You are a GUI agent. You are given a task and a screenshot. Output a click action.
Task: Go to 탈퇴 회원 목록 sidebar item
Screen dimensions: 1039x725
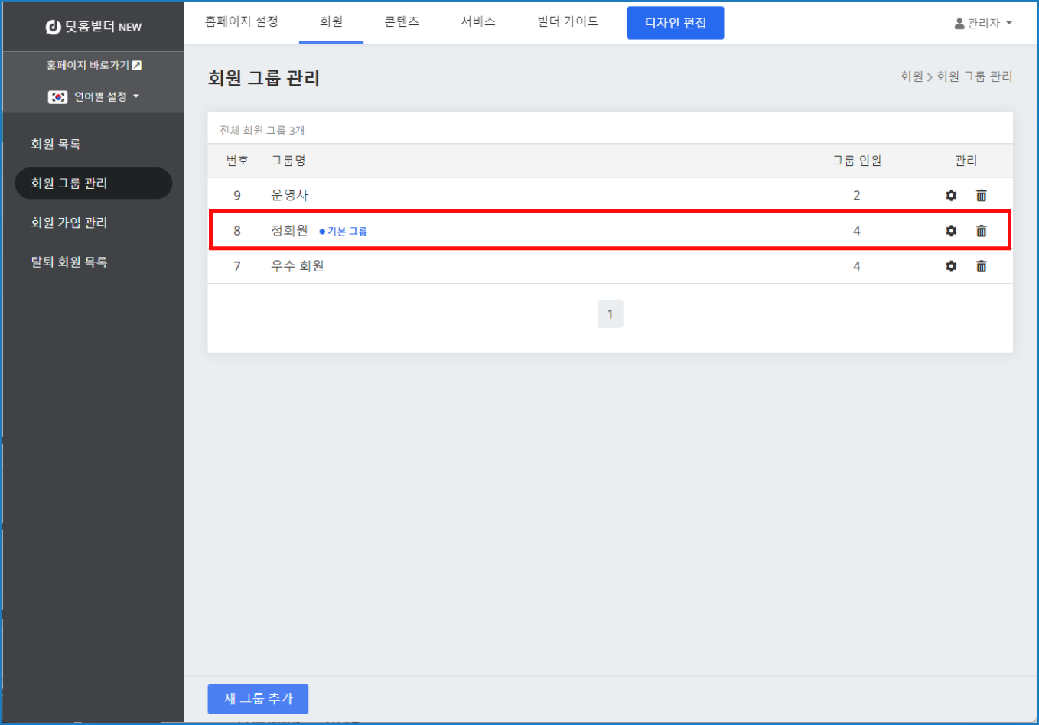point(69,262)
